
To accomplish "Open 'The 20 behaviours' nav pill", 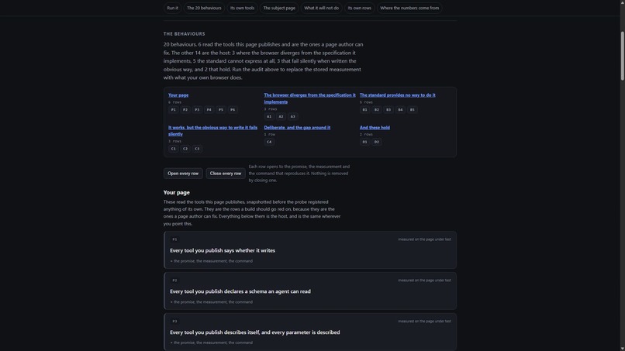I will [x=204, y=8].
